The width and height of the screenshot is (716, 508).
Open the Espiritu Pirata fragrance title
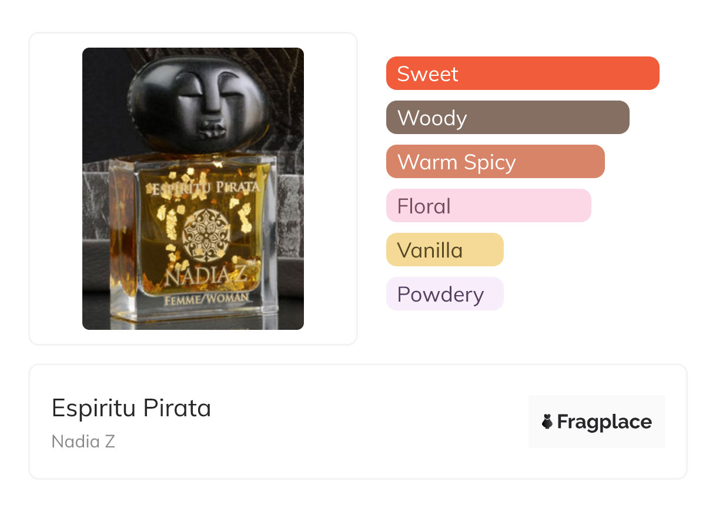coord(131,408)
